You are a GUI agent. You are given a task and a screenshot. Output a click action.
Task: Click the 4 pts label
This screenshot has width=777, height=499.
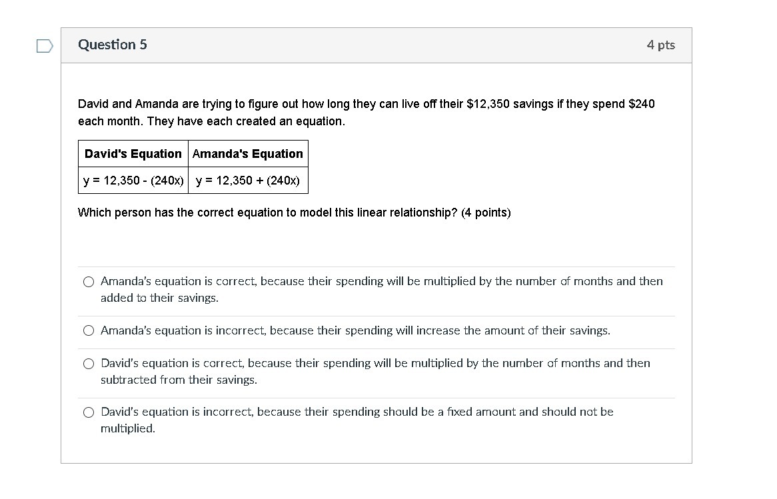(660, 45)
